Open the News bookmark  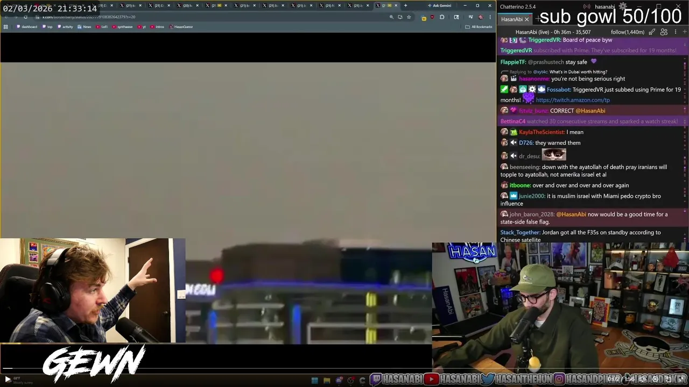(x=84, y=27)
